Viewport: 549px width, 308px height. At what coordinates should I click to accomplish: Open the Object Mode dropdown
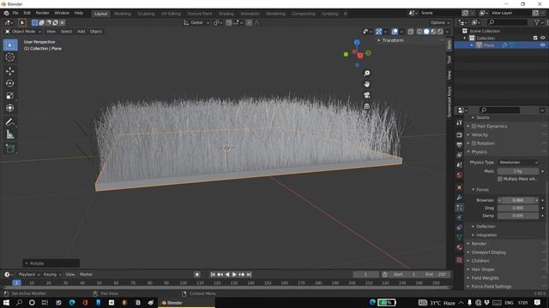tap(23, 32)
